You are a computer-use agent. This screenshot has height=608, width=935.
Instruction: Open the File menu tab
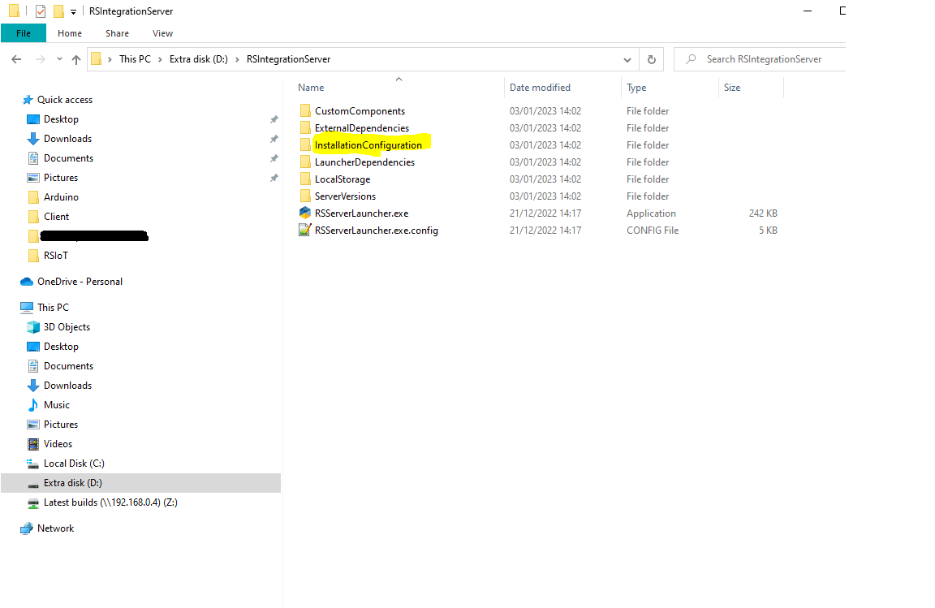pos(24,33)
